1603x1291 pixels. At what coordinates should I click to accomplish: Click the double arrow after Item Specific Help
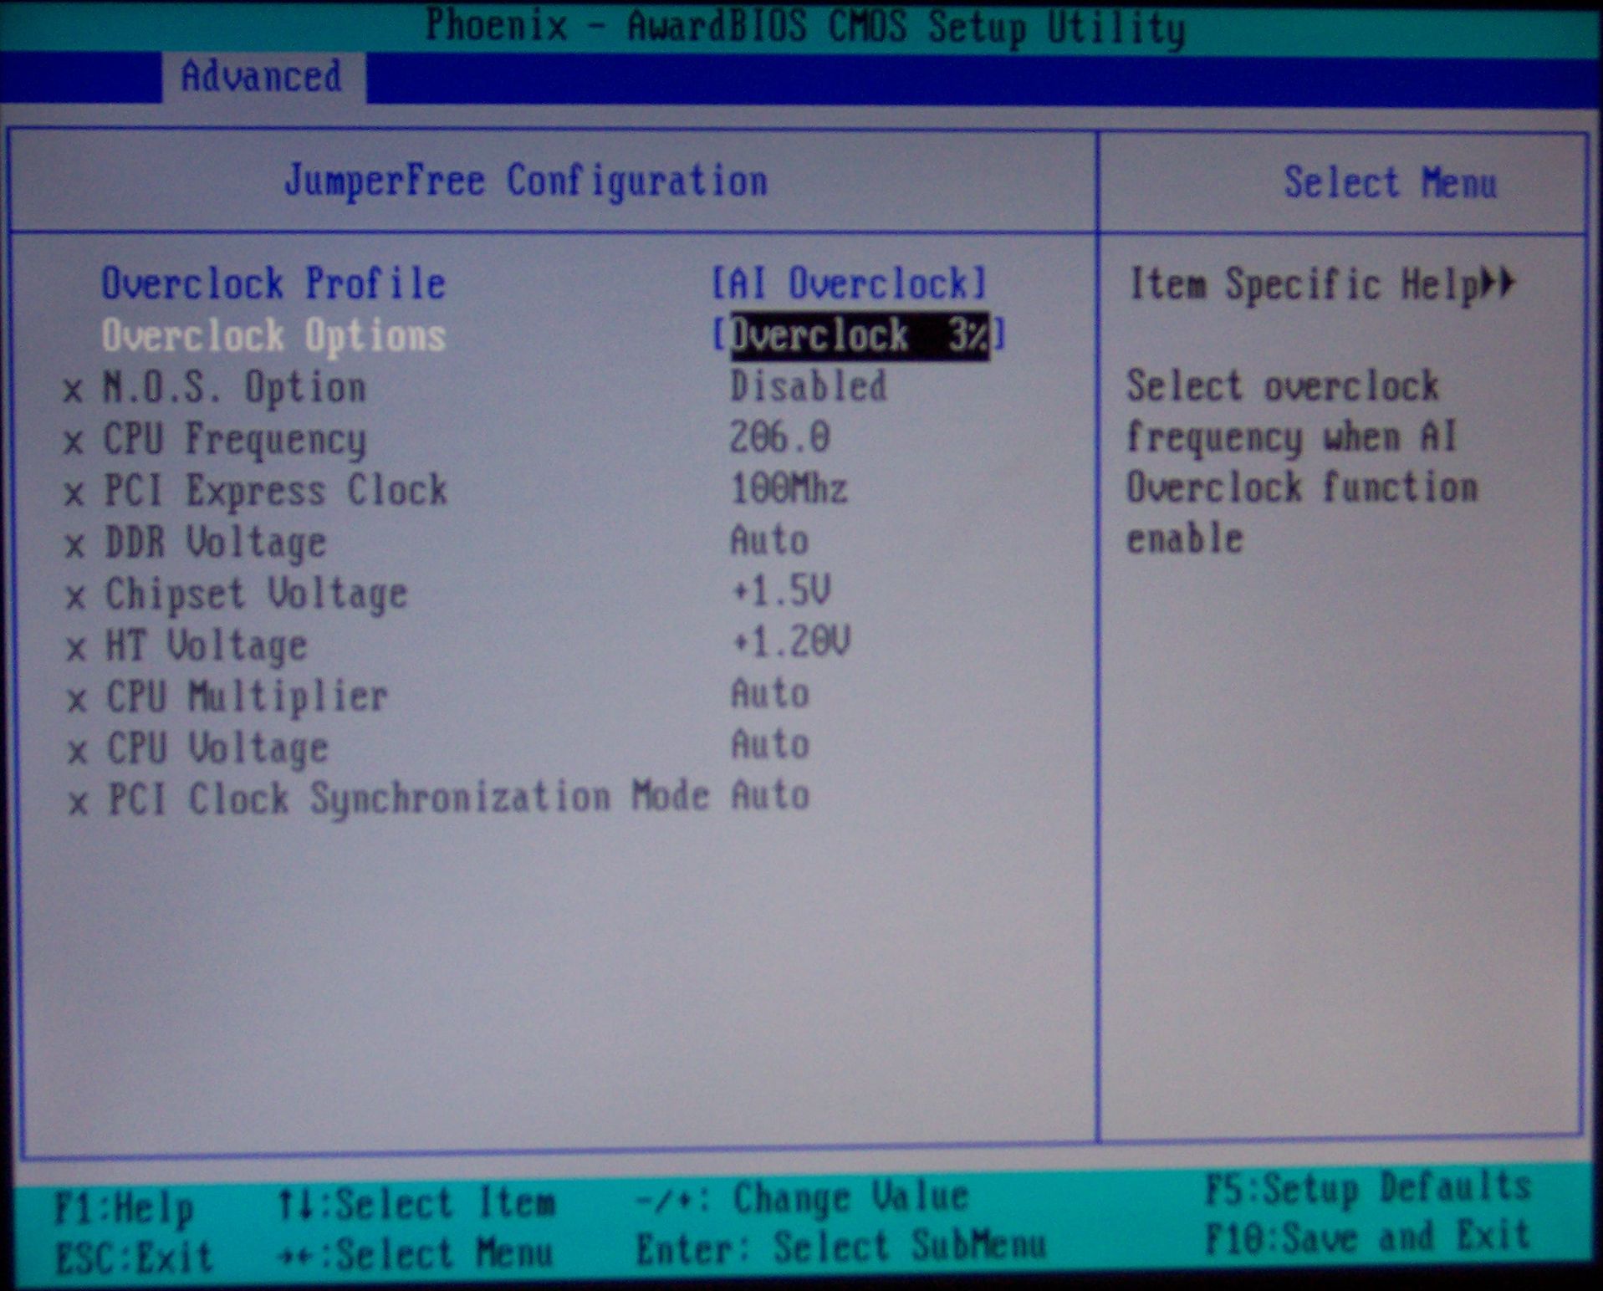(1498, 283)
